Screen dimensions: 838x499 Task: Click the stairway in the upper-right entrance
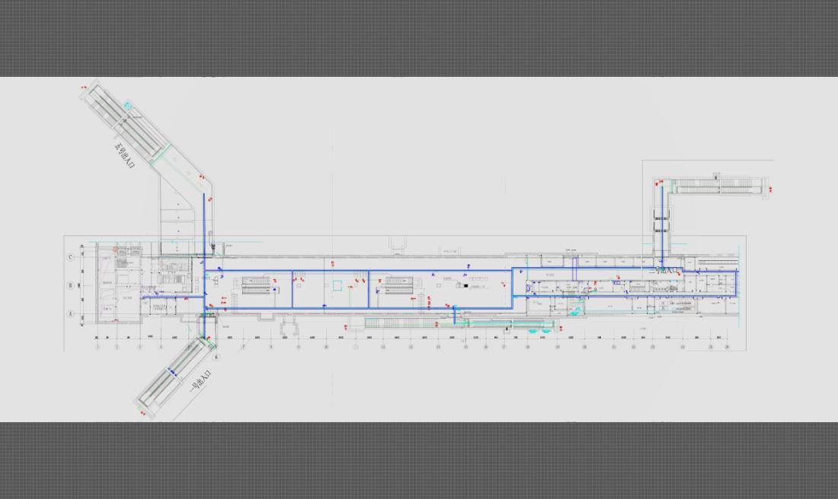[718, 185]
